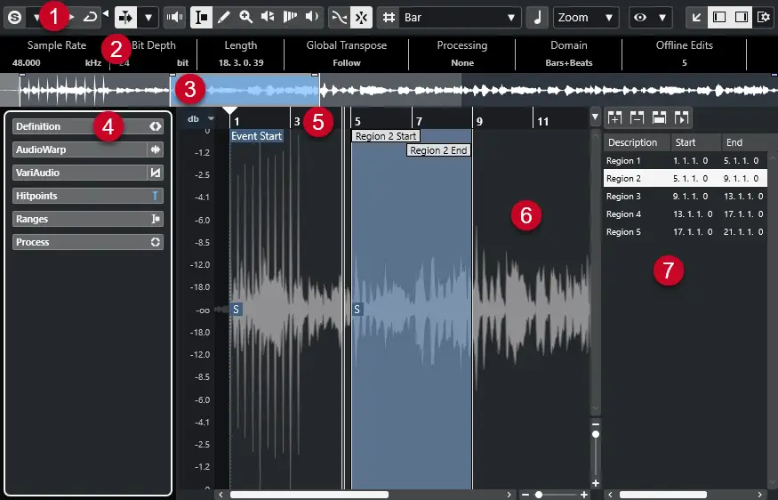Select Region 1 in the regions list
Screen dimensions: 778x500
(x=686, y=161)
